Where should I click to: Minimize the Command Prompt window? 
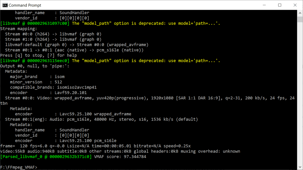coord(264,5)
